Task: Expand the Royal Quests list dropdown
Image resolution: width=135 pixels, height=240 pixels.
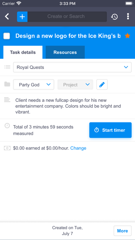Action: pyautogui.click(x=72, y=67)
